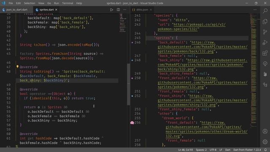The image size is (270, 152).
Task: Open the Source Control view
Action: point(265,32)
